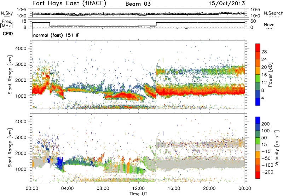Click the velocity colorbar value '50'
The image size is (283, 196).
(x=264, y=138)
